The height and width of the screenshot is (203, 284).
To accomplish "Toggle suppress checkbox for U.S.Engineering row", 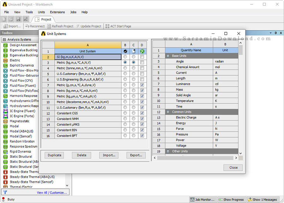I will coord(142,79).
